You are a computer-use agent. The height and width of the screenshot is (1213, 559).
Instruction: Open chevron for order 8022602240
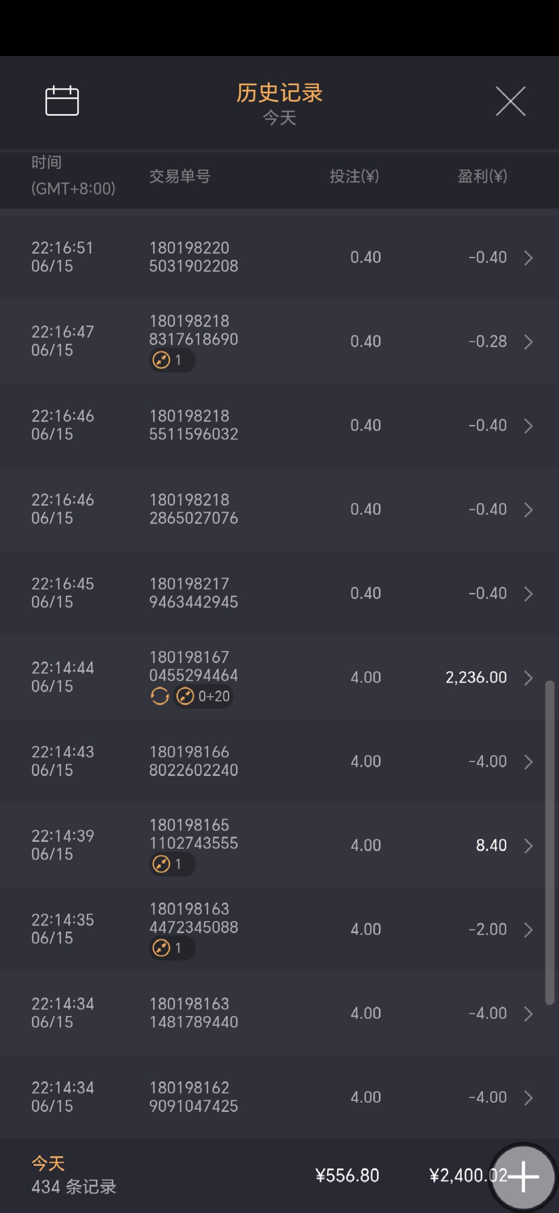528,761
